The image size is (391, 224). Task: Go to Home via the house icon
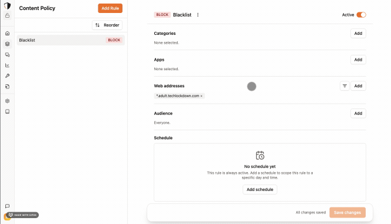(x=7, y=33)
